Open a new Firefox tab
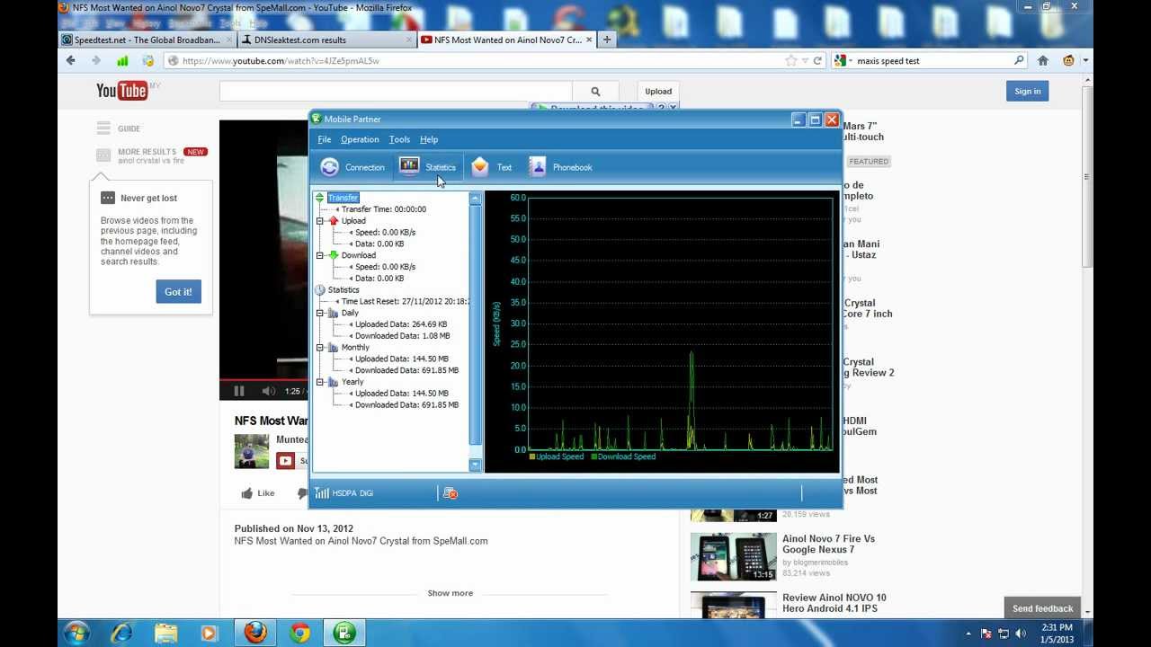Image resolution: width=1151 pixels, height=647 pixels. (607, 40)
